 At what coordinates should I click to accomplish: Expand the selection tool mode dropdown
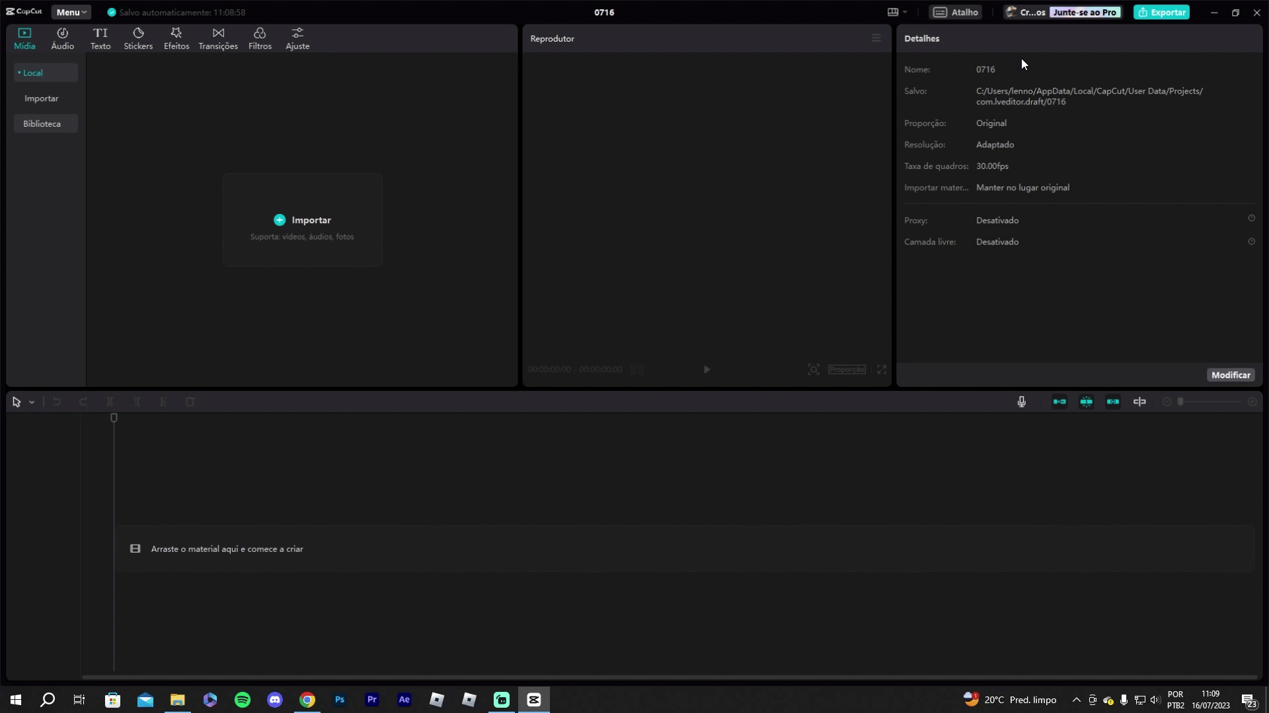(x=32, y=402)
